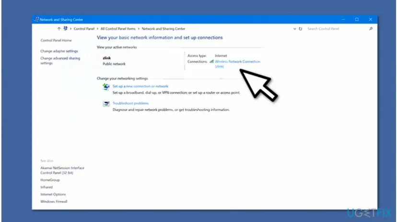Viewport: 397px width, 222px height.
Task: Click the search magnifier icon
Action: point(371,29)
